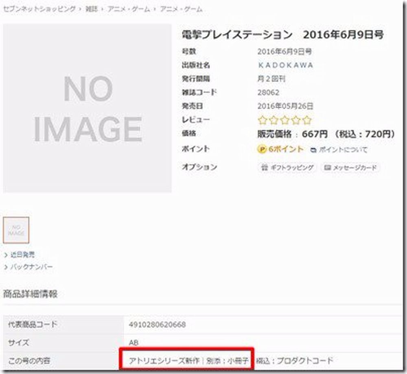Open the 雑誌 breadcrumb link
The width and height of the screenshot is (407, 374).
92,9
